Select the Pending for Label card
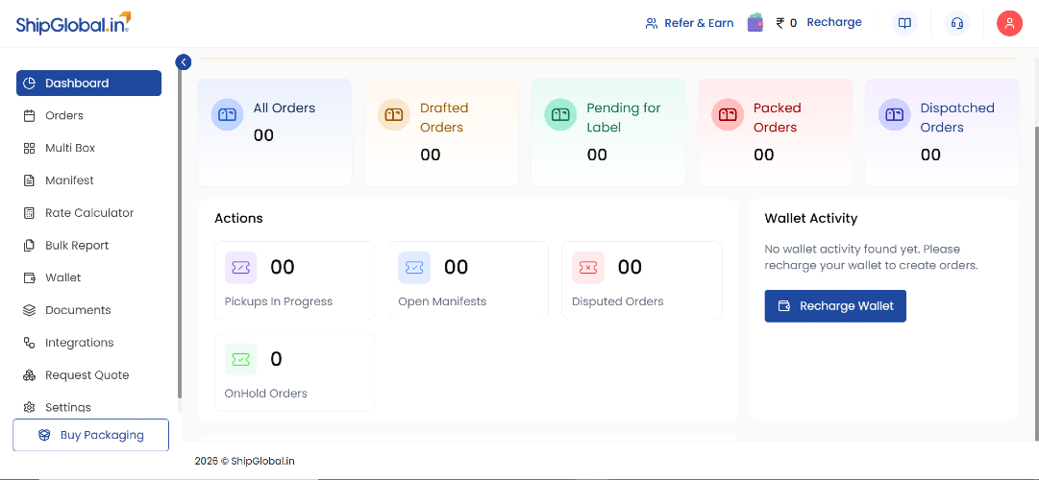The height and width of the screenshot is (480, 1039). click(607, 132)
